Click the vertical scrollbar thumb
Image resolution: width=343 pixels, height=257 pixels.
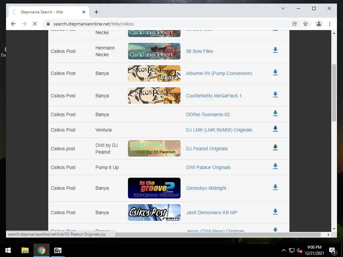pyautogui.click(x=334, y=93)
